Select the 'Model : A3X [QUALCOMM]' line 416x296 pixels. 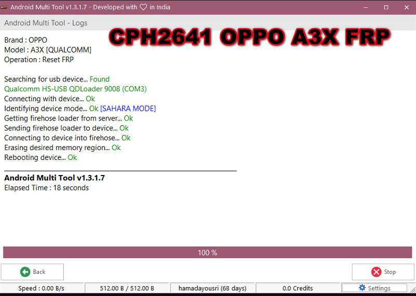tap(48, 50)
